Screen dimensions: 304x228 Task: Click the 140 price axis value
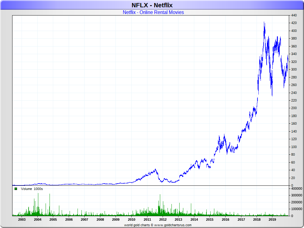click(x=294, y=131)
